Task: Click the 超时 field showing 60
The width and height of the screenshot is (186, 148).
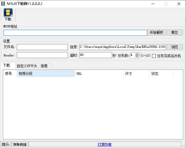Action: [x=96, y=55]
